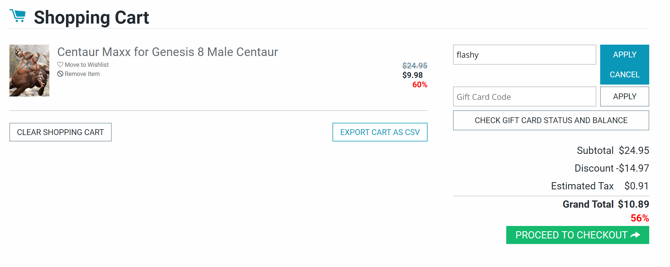Clear the shopping cart
This screenshot has width=670, height=267.
pyautogui.click(x=60, y=132)
